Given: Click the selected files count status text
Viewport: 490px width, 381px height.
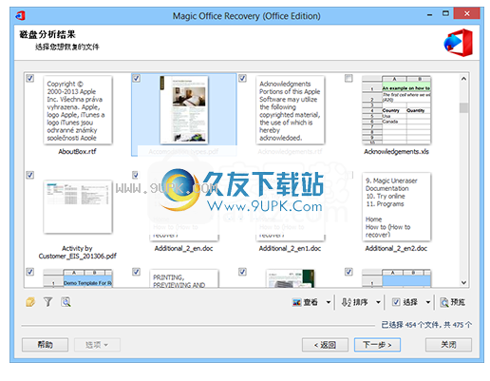Looking at the screenshot, I should [x=426, y=325].
